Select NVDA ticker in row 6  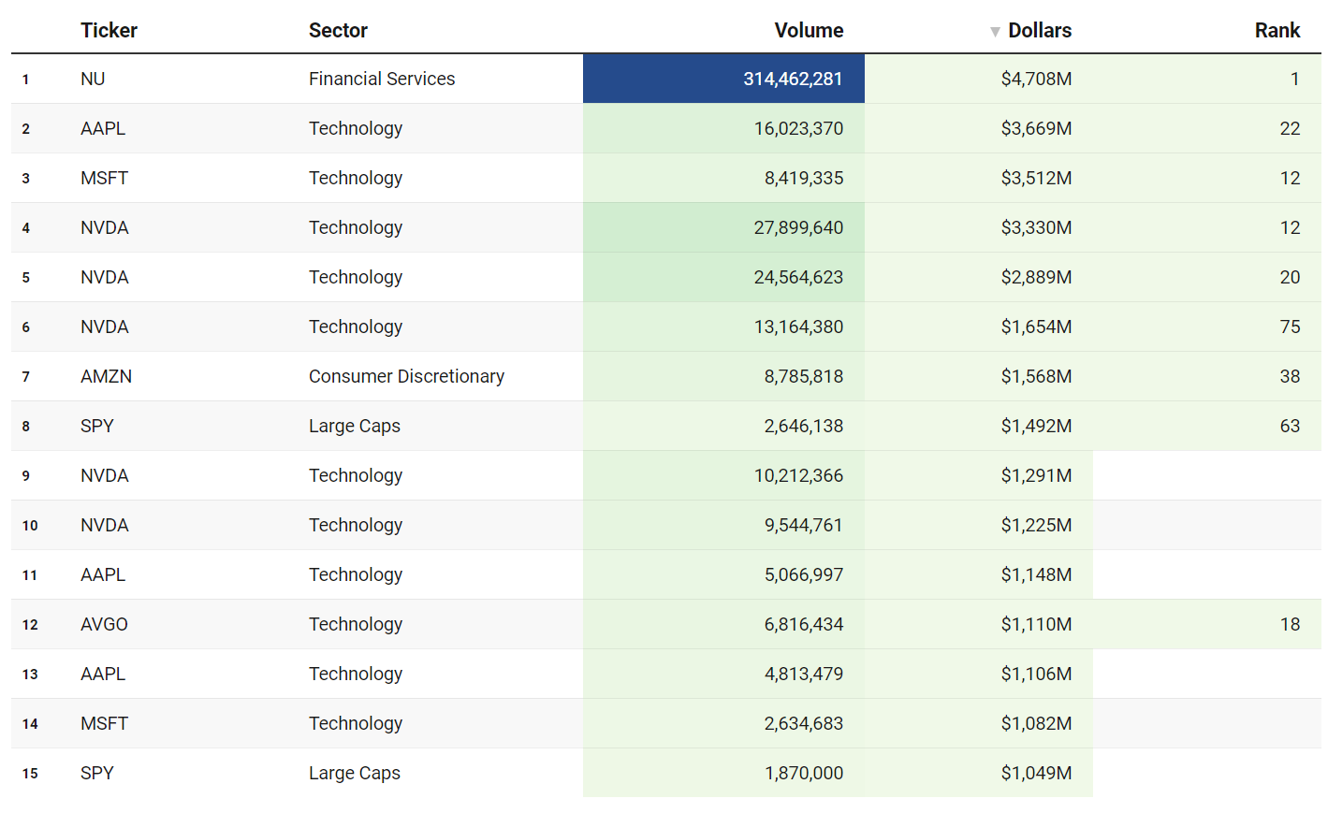click(105, 327)
